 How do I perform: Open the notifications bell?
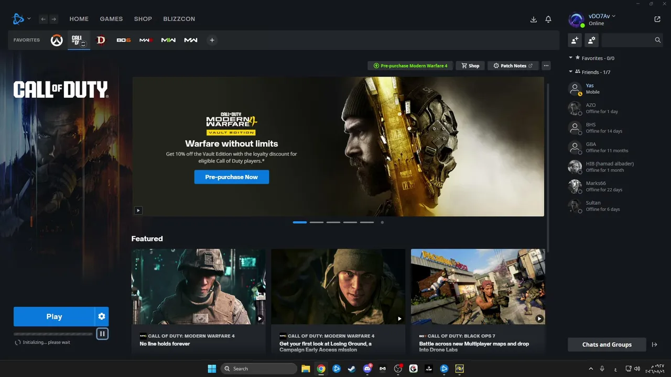coord(548,19)
